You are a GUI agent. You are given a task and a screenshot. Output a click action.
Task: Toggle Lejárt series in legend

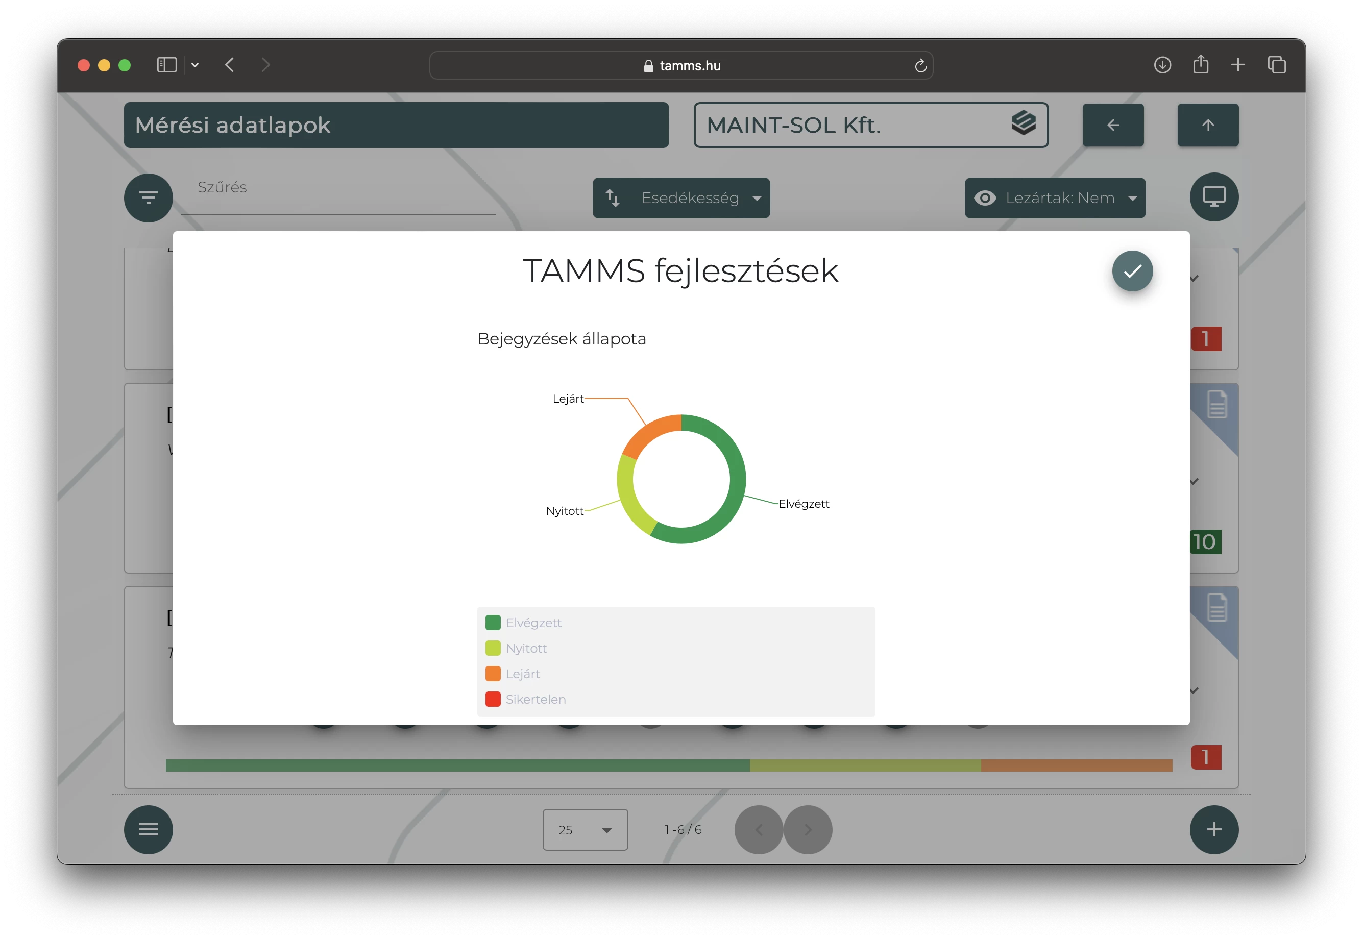point(513,674)
